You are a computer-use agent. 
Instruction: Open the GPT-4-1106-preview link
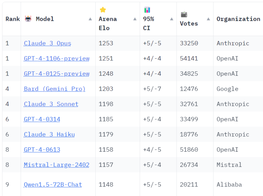pyautogui.click(x=57, y=58)
